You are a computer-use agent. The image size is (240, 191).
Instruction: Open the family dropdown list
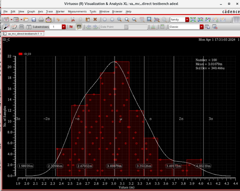(187, 20)
